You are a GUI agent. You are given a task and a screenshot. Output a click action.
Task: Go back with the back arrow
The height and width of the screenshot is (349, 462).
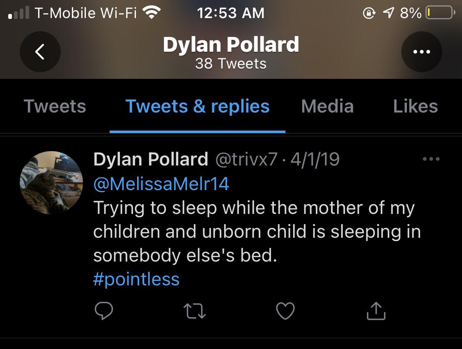point(40,52)
